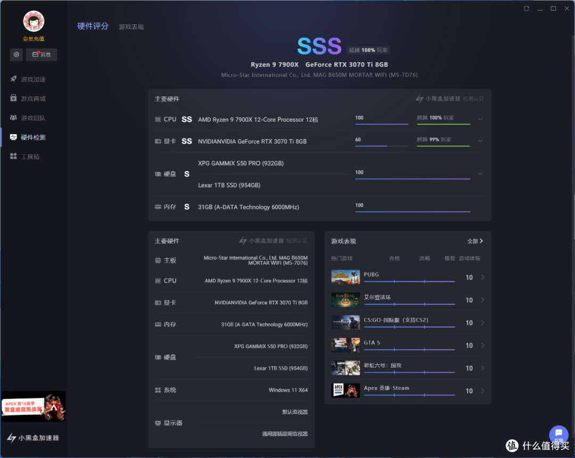This screenshot has width=575, height=458.
Task: Click the 彩虹六号 game thumbnail
Action: click(346, 368)
